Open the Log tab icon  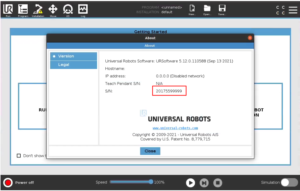83,10
